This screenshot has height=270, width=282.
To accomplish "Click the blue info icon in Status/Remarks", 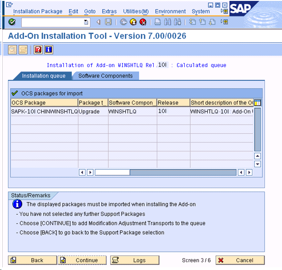I will (x=17, y=204).
